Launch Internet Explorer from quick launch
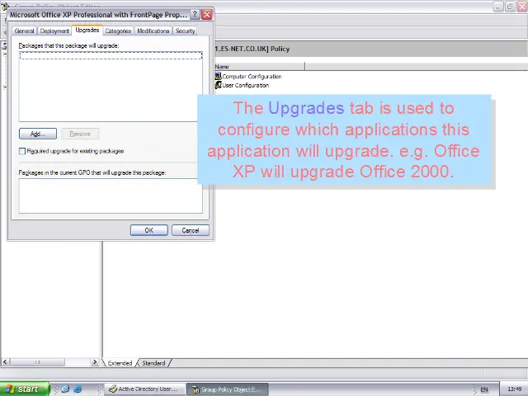 tap(78, 389)
